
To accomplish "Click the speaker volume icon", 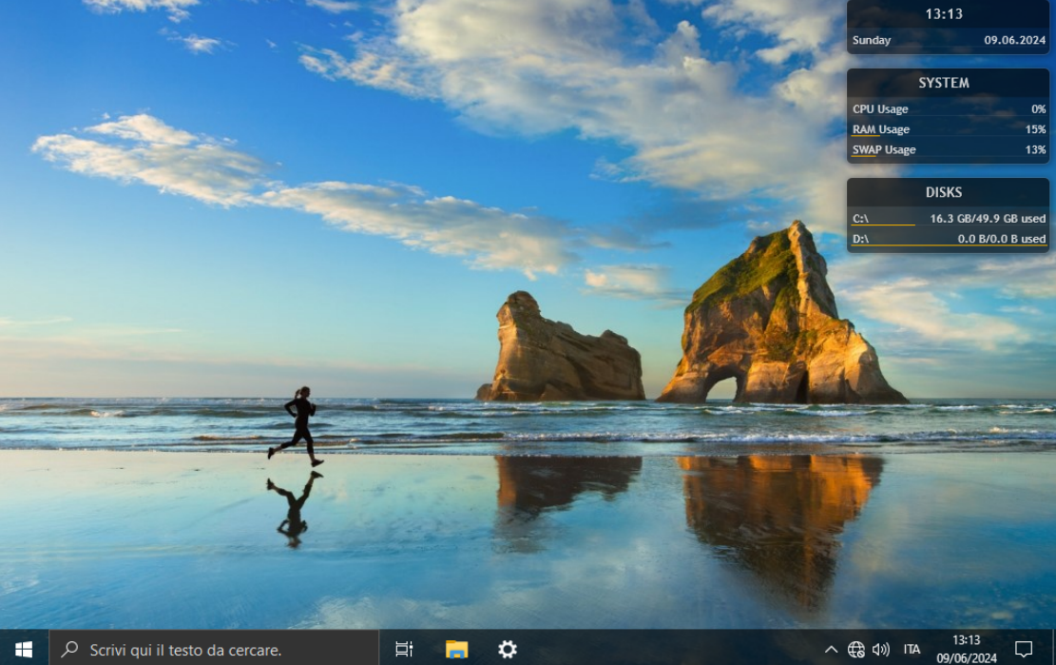I will [881, 649].
